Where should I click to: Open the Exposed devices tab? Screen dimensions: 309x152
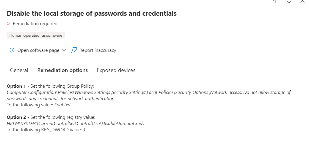(x=116, y=70)
